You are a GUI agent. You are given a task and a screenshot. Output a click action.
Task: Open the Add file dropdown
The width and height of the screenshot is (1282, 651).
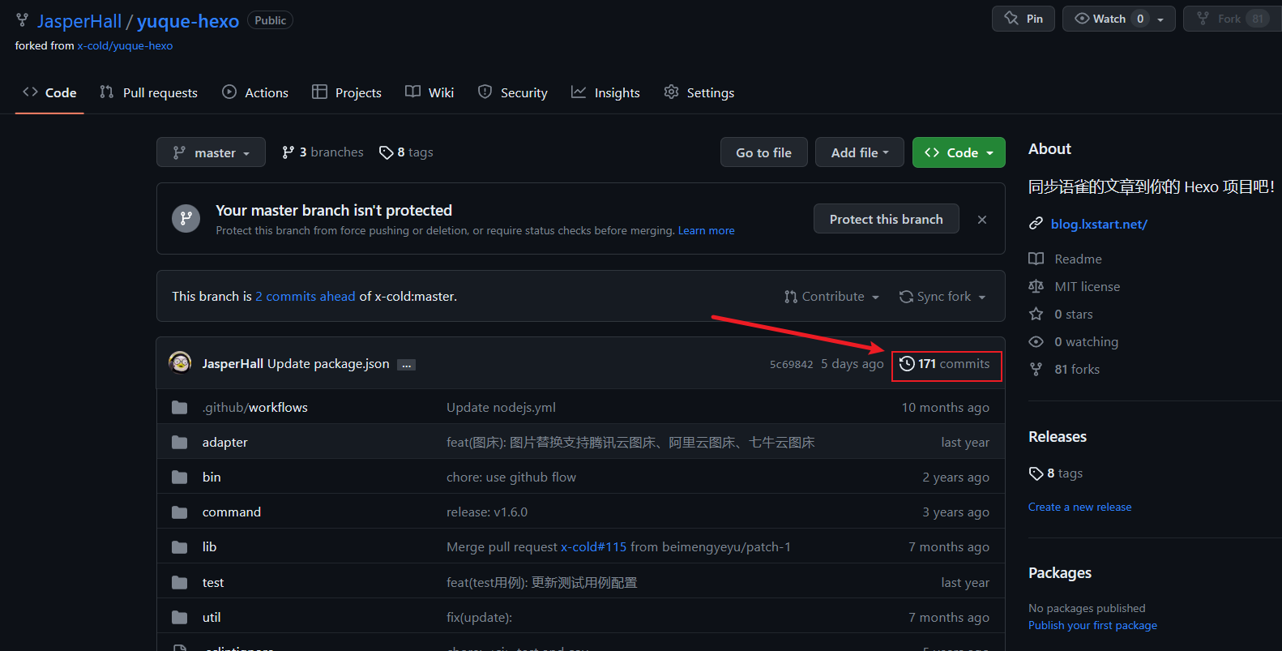tap(860, 152)
